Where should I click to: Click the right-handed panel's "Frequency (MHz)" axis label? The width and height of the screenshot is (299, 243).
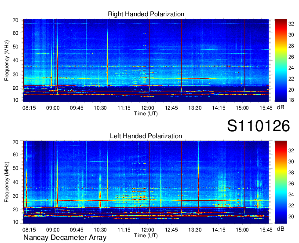(x=7, y=60)
